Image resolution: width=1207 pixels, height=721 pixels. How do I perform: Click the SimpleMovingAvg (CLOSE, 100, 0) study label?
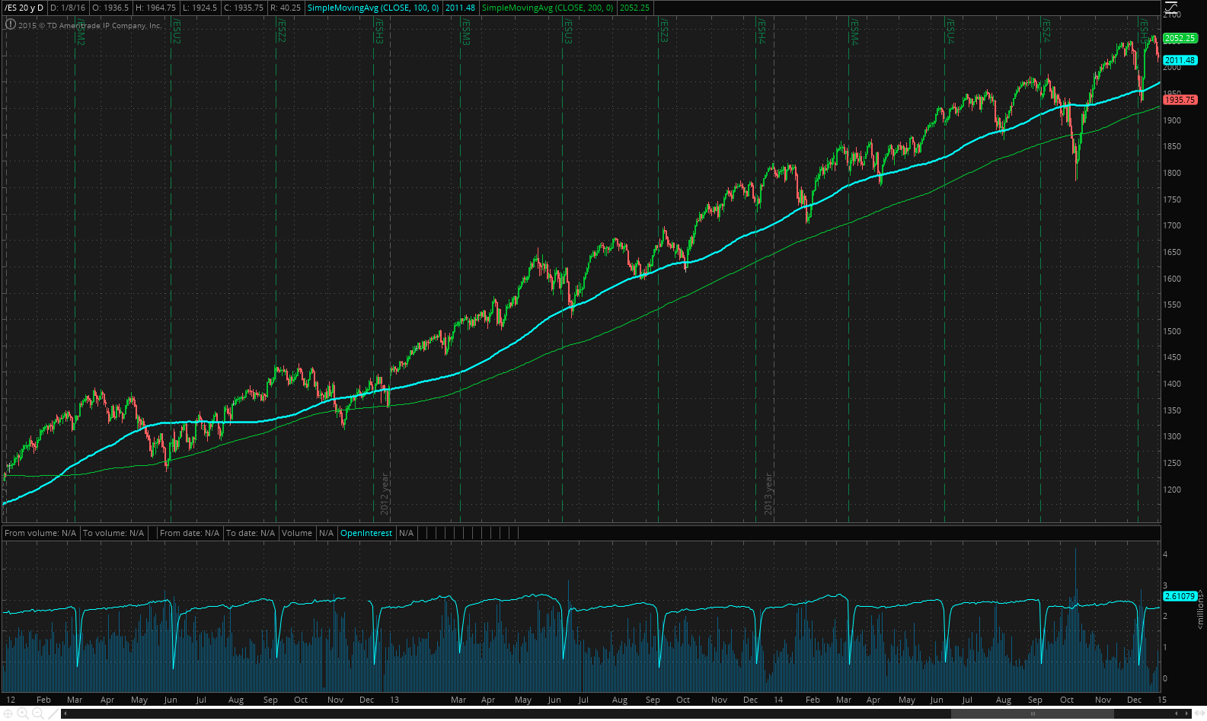click(373, 8)
